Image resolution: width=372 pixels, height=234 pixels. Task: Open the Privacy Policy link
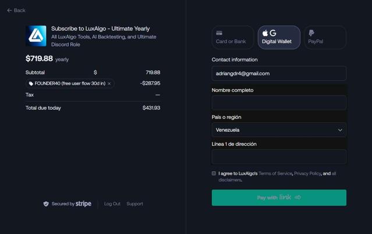(x=307, y=174)
